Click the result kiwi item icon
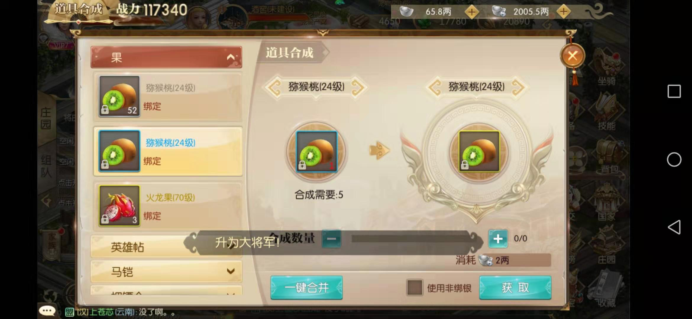 (479, 152)
